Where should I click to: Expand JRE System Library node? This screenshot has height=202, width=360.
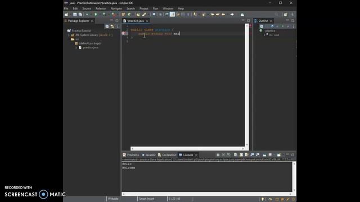[x=69, y=35]
